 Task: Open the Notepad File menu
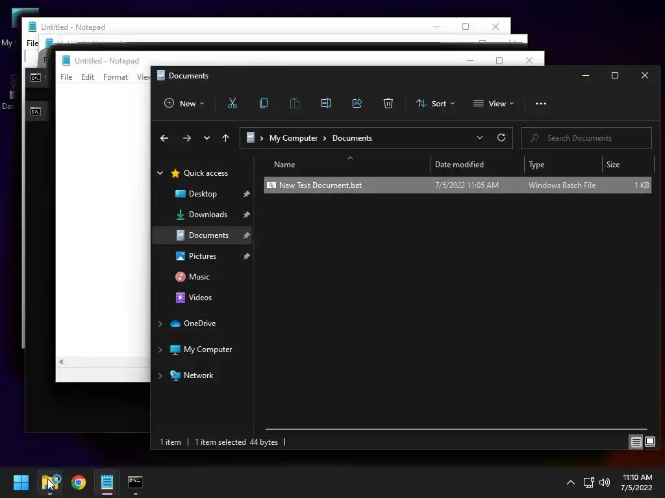(66, 77)
